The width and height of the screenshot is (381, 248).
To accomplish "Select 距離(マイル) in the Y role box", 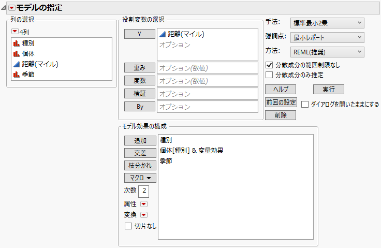I will 186,34.
